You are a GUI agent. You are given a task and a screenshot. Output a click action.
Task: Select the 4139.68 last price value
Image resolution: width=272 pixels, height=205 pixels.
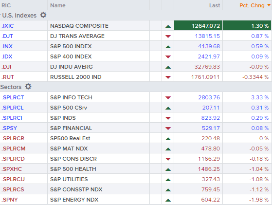(x=209, y=46)
